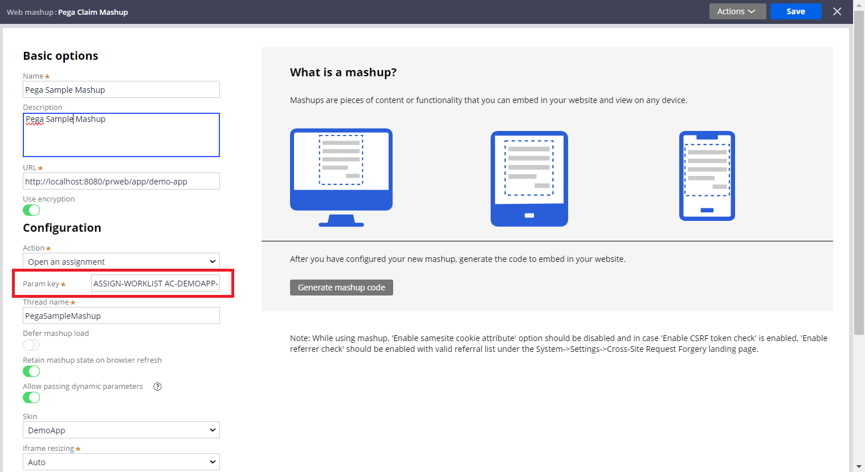This screenshot has width=865, height=472.
Task: Open the Iframe resizing dropdown showing Auto
Action: [121, 462]
